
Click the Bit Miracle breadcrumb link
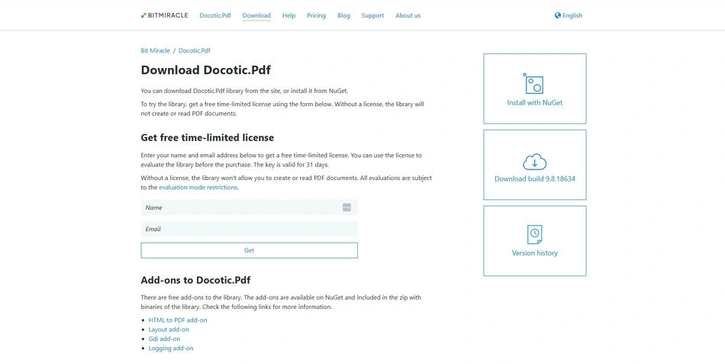pyautogui.click(x=156, y=50)
